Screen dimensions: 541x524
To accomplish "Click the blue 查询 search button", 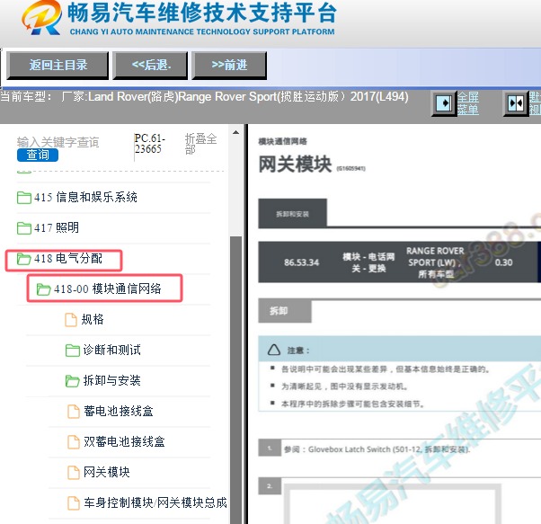I will pos(38,155).
